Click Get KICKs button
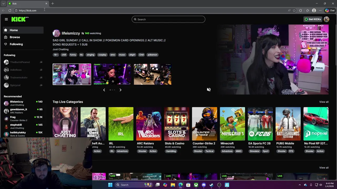 (x=313, y=19)
